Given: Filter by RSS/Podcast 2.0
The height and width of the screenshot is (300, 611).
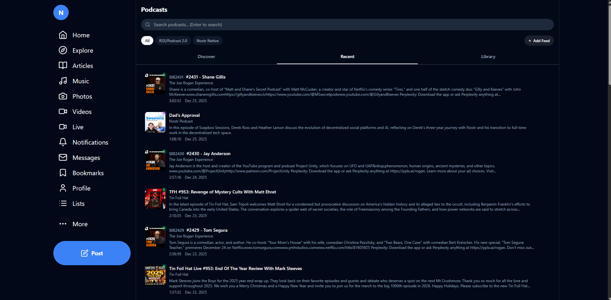Looking at the screenshot, I should [x=173, y=41].
